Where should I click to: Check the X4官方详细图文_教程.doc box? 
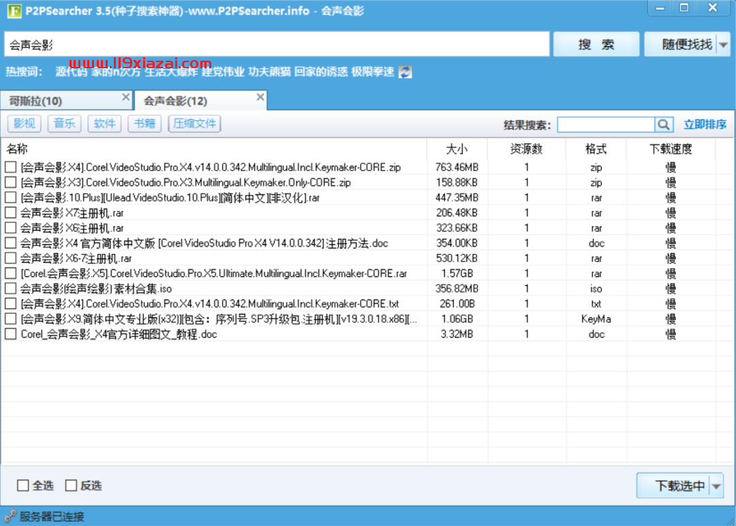coord(11,334)
